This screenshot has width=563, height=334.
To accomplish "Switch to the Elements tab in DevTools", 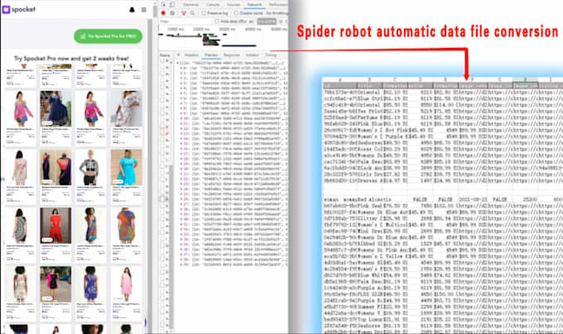I will click(x=190, y=5).
